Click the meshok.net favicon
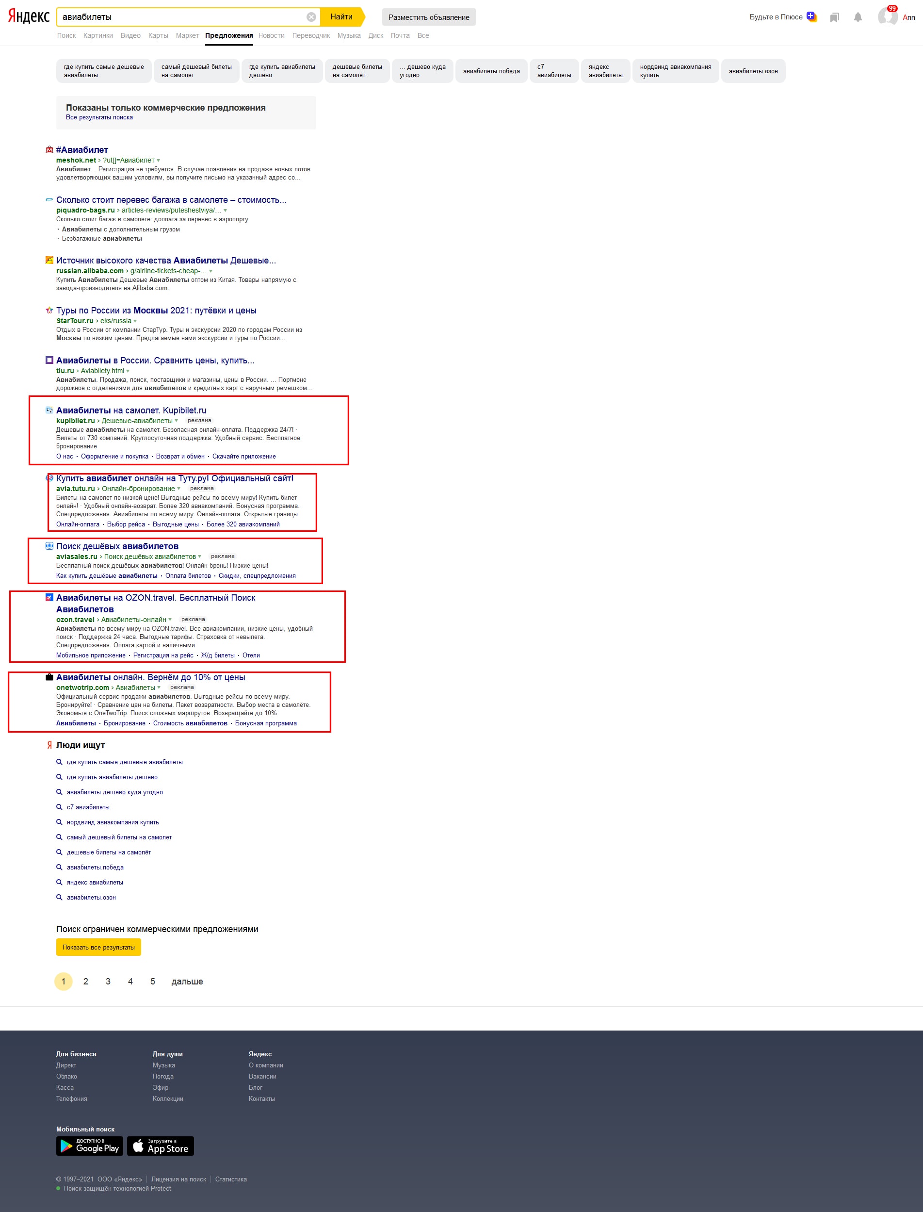Viewport: 923px width, 1212px height. point(49,149)
